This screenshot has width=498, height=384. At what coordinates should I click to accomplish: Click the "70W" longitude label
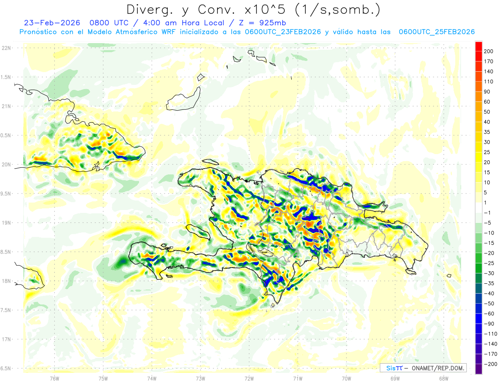tap(346, 378)
